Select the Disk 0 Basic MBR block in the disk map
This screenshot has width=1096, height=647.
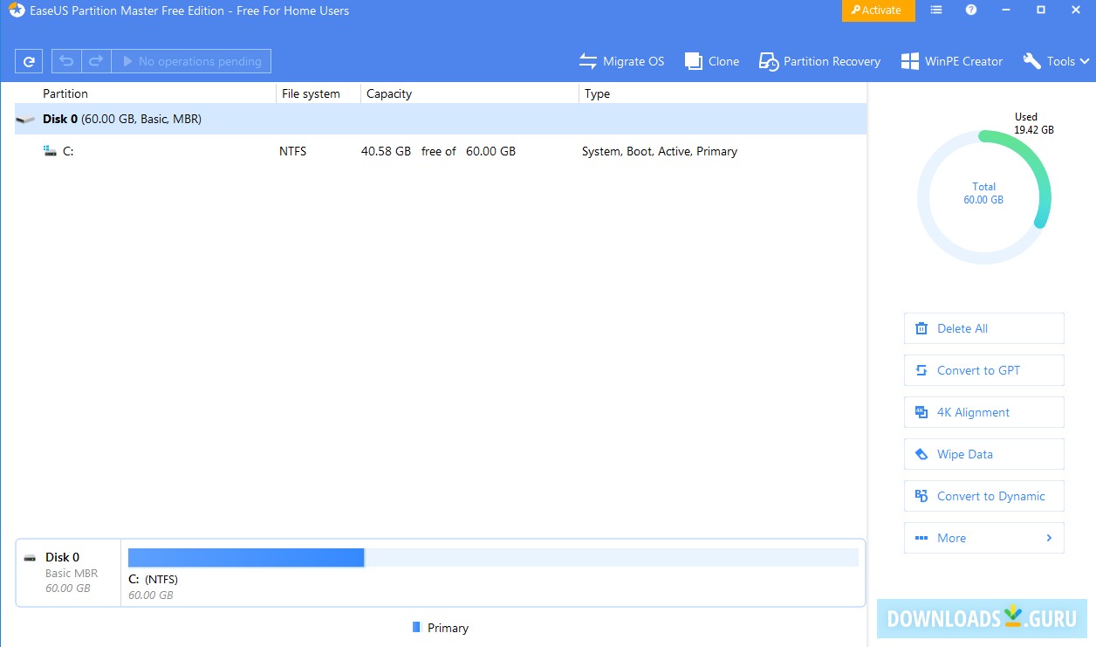click(68, 573)
